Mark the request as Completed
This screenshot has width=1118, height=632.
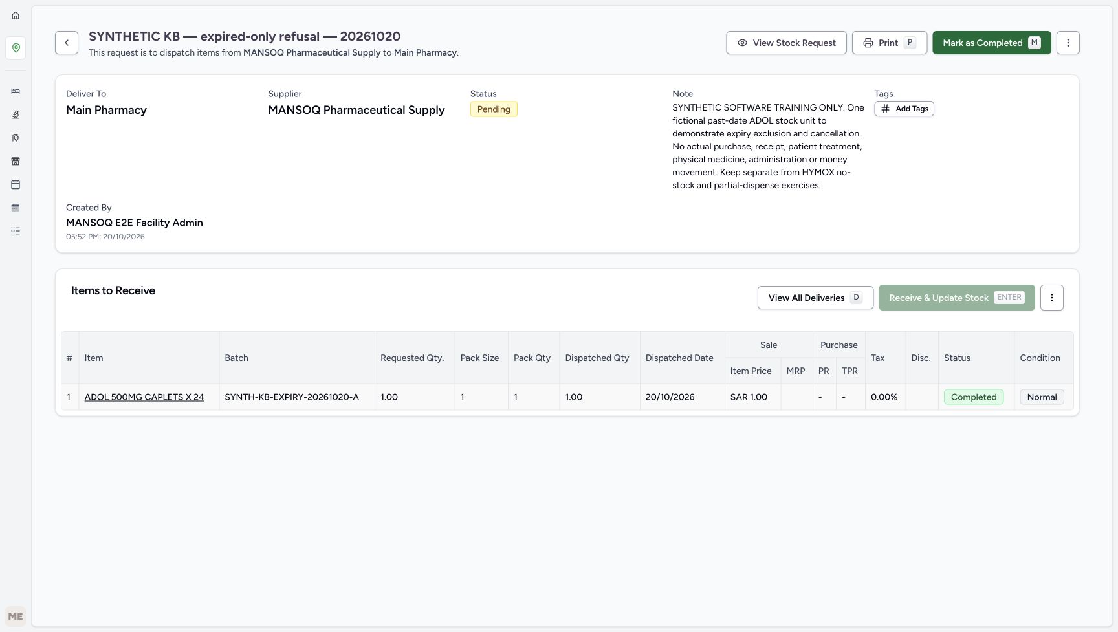point(991,43)
